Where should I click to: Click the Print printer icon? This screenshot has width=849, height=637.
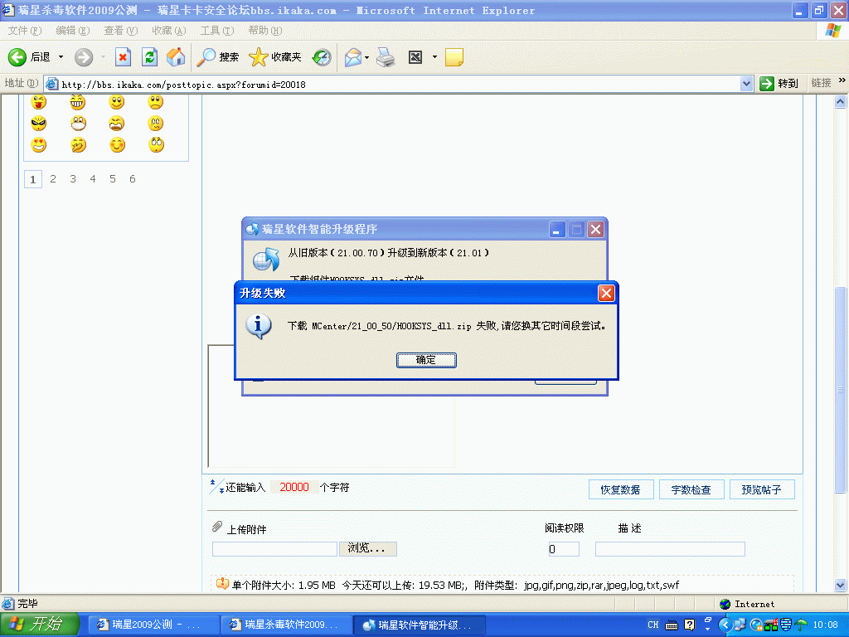[386, 57]
